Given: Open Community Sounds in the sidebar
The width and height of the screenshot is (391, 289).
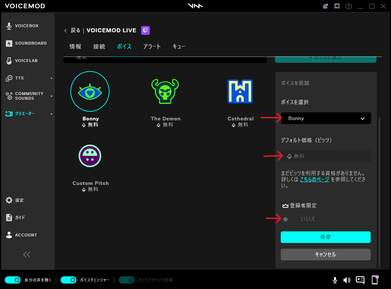Looking at the screenshot, I should tap(24, 96).
